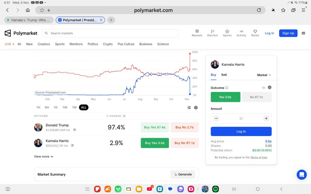Viewport: 311px width, 194px height.
Task: Expand View more outcomes
Action: point(44,157)
